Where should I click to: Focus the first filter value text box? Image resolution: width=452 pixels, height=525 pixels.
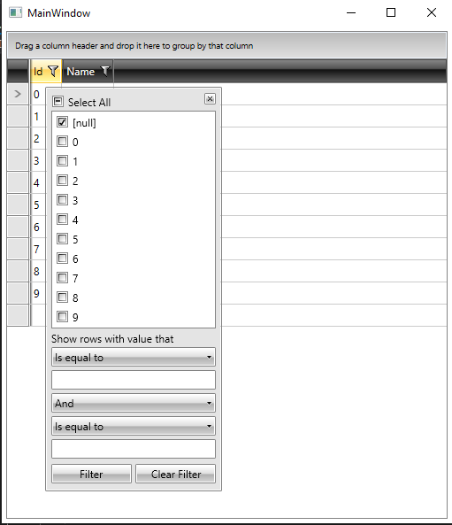pyautogui.click(x=134, y=380)
